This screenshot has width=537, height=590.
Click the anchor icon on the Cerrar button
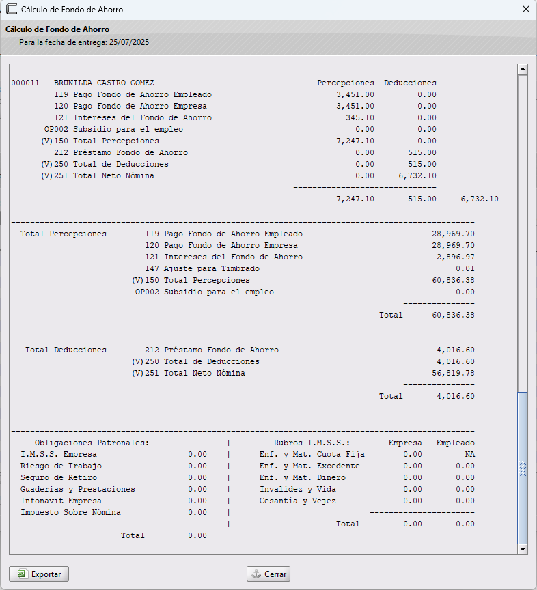(256, 574)
